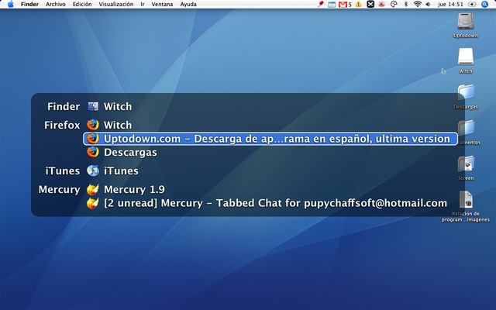The image size is (496, 310).
Task: Open the Apple menu
Action: pos(10,4)
